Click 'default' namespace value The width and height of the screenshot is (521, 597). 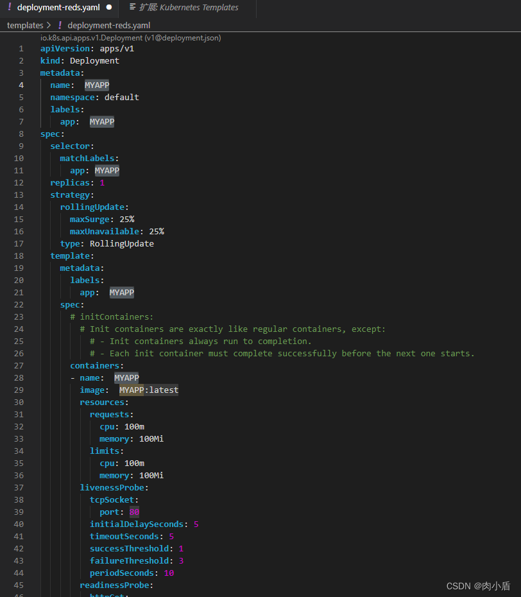coord(122,98)
